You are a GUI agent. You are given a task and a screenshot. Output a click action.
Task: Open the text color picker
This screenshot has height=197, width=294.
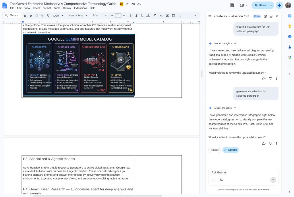[x=148, y=16]
